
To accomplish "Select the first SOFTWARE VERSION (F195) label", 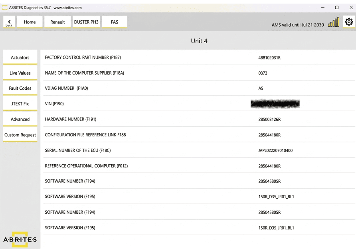I will pyautogui.click(x=70, y=197).
